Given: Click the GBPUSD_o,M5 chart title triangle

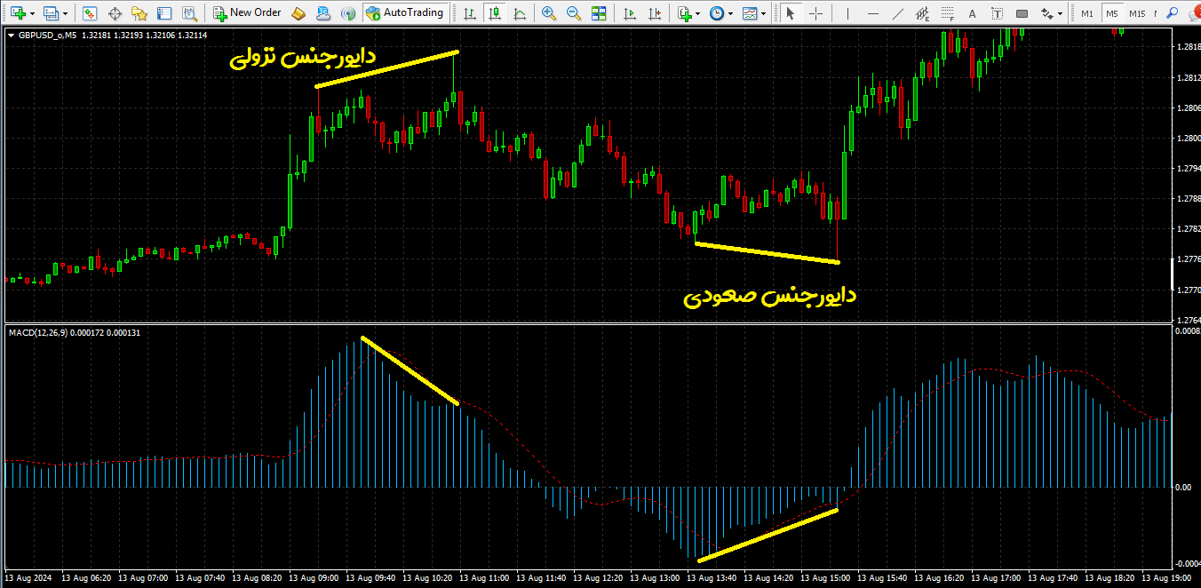Looking at the screenshot, I should [11, 35].
